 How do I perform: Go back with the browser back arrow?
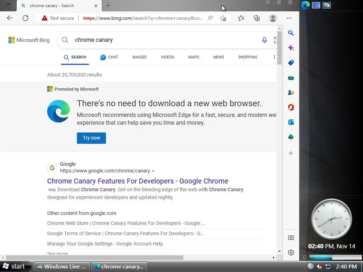coord(10,18)
